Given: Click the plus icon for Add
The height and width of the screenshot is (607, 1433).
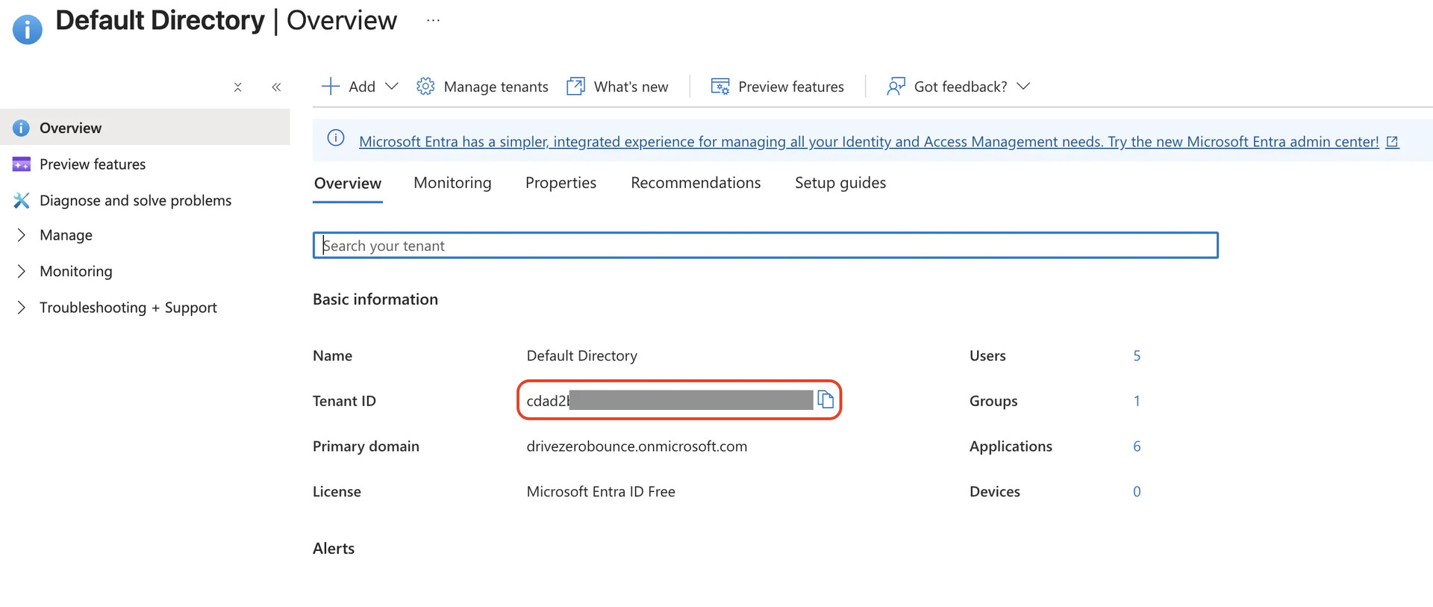Looking at the screenshot, I should pyautogui.click(x=330, y=87).
